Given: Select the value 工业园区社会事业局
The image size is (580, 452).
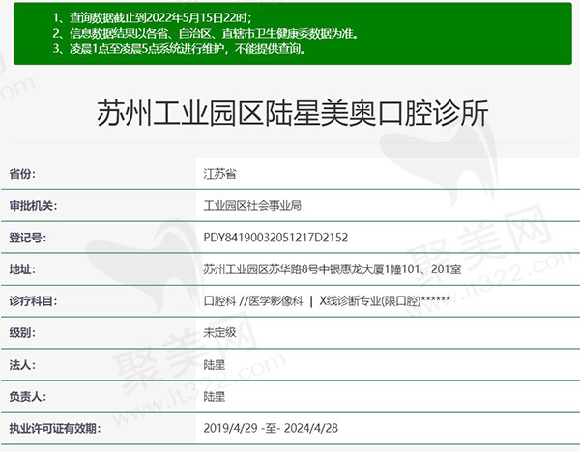Looking at the screenshot, I should click(x=252, y=206).
